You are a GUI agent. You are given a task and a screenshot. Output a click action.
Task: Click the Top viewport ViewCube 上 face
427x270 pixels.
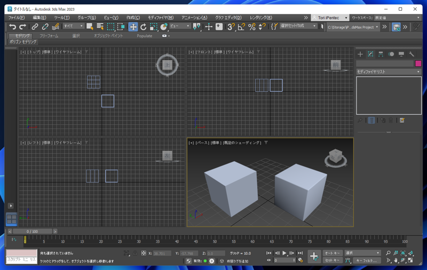167,65
